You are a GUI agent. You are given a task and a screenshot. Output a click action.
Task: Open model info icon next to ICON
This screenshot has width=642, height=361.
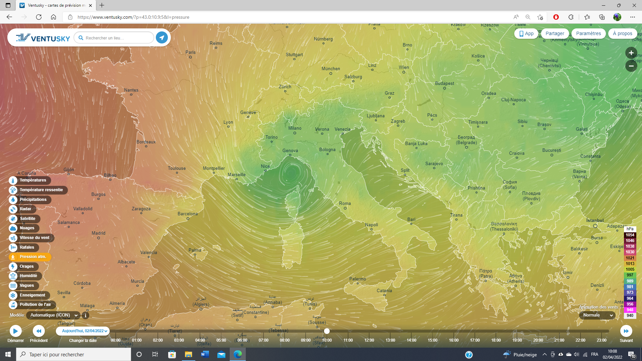[86, 315]
